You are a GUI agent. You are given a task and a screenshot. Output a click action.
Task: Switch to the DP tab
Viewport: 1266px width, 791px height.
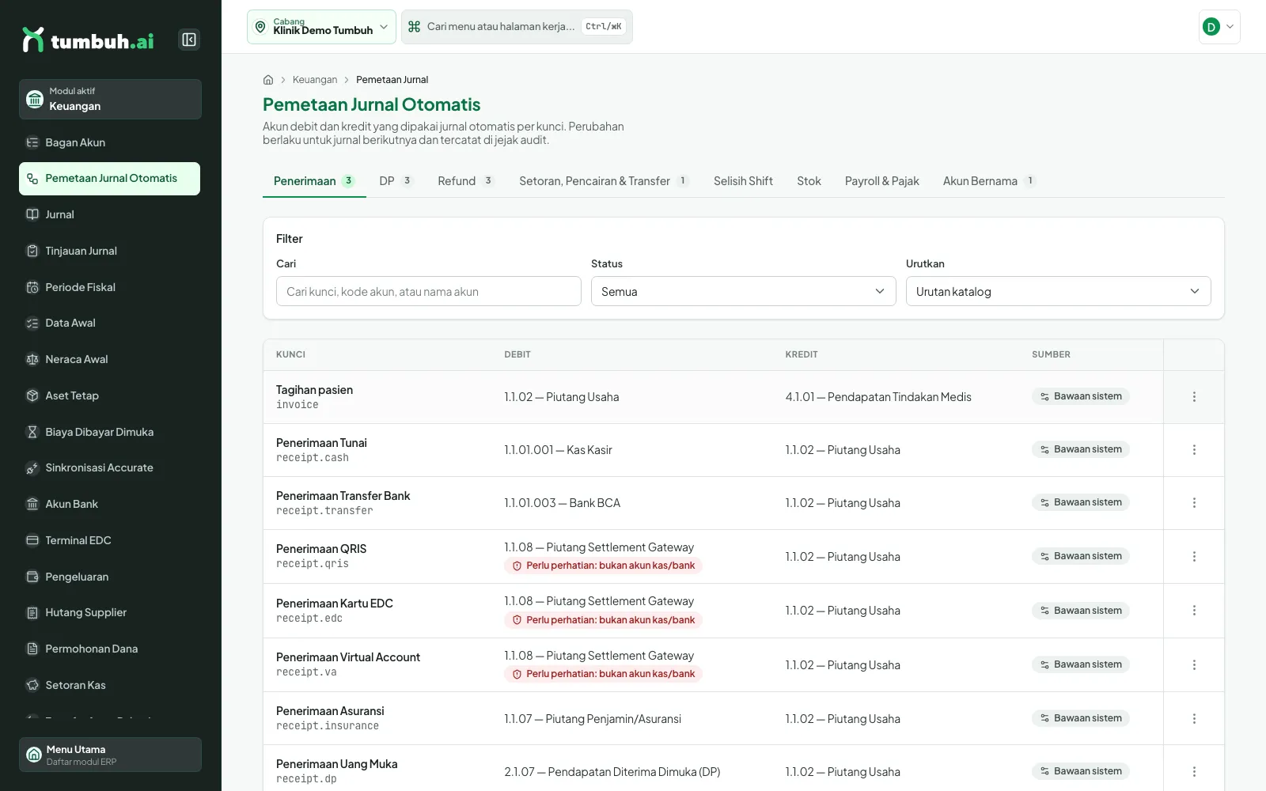(396, 181)
